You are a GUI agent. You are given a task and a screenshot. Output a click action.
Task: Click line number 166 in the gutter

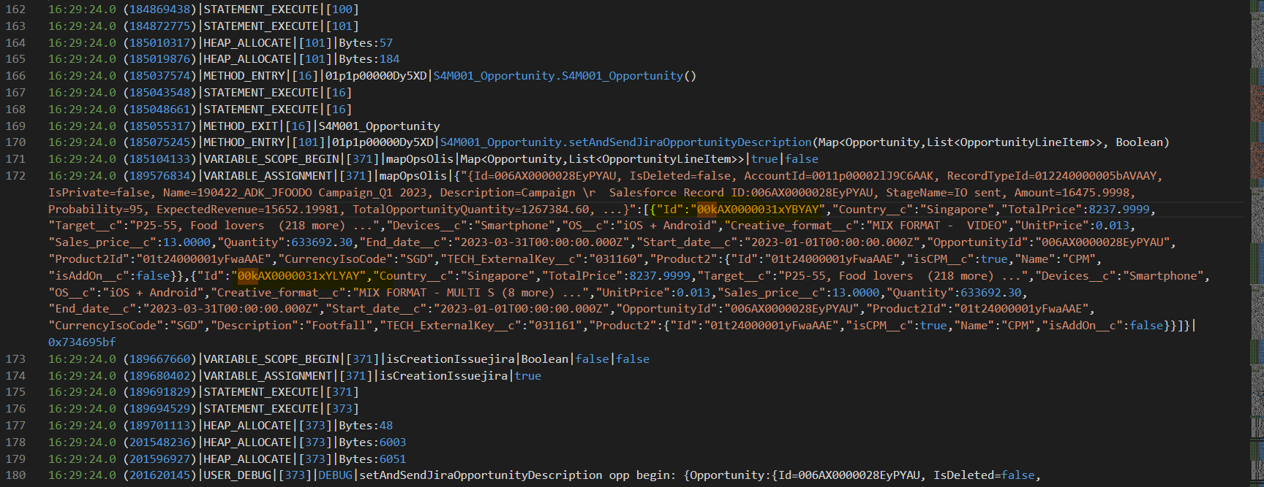click(15, 76)
